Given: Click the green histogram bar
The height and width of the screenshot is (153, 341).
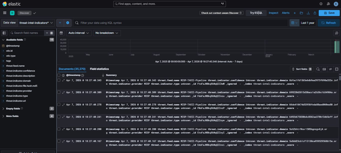Looking at the screenshot, I should 337,47.
